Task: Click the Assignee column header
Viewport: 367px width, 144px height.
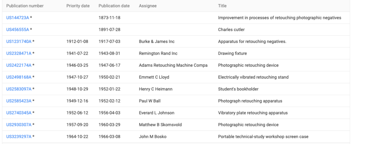Action: tap(148, 6)
